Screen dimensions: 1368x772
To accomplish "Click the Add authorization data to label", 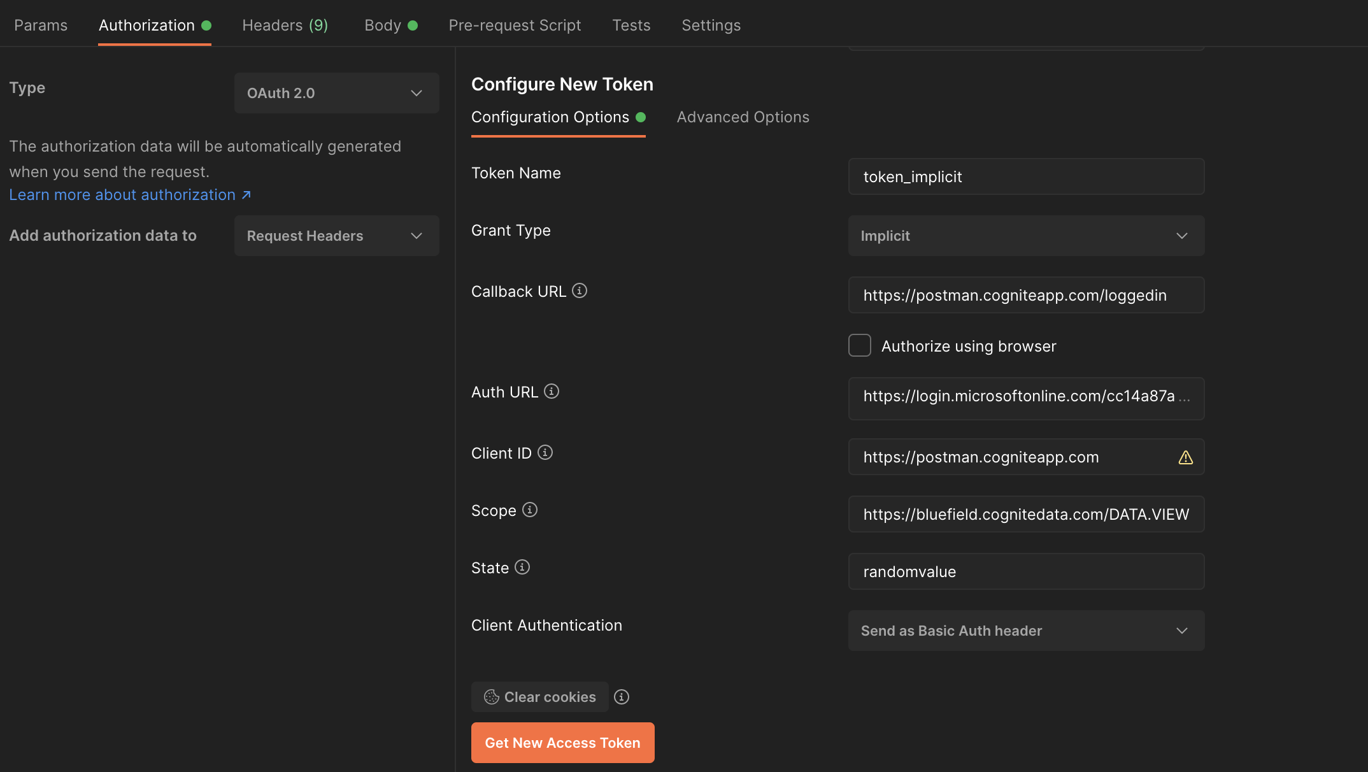I will (103, 236).
